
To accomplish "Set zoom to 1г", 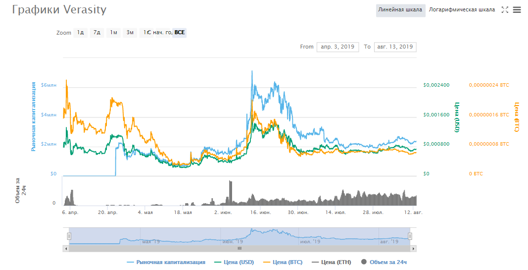I will (146, 32).
